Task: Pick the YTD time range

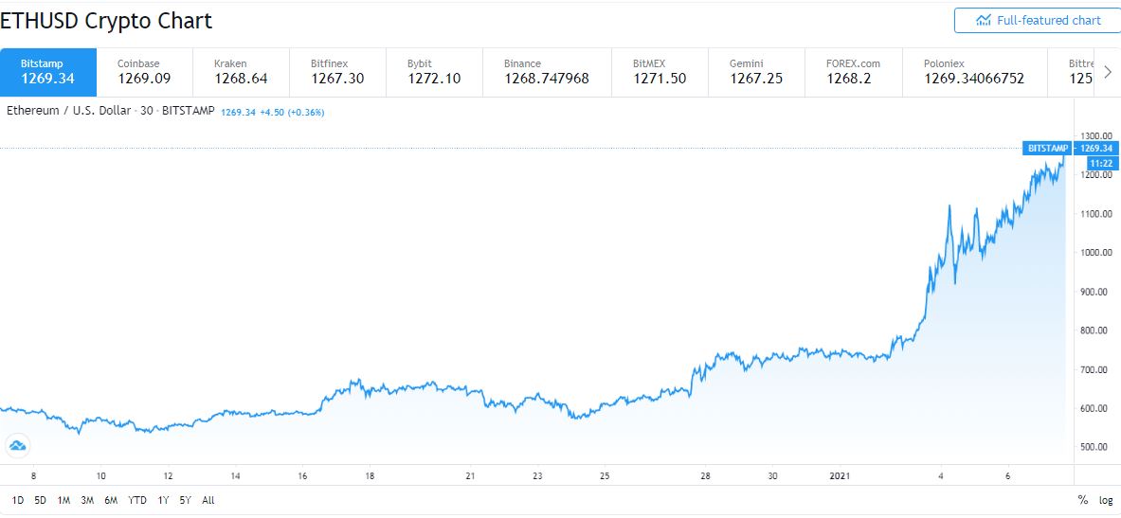Action: point(136,500)
